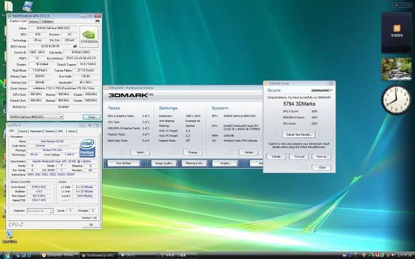Image resolution: width=415 pixels, height=259 pixels.
Task: Click the Graphs button in 3DMark06
Action: tap(225, 163)
